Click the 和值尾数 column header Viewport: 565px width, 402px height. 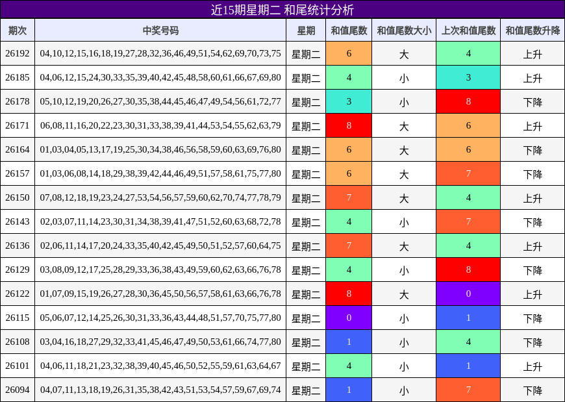tap(349, 31)
